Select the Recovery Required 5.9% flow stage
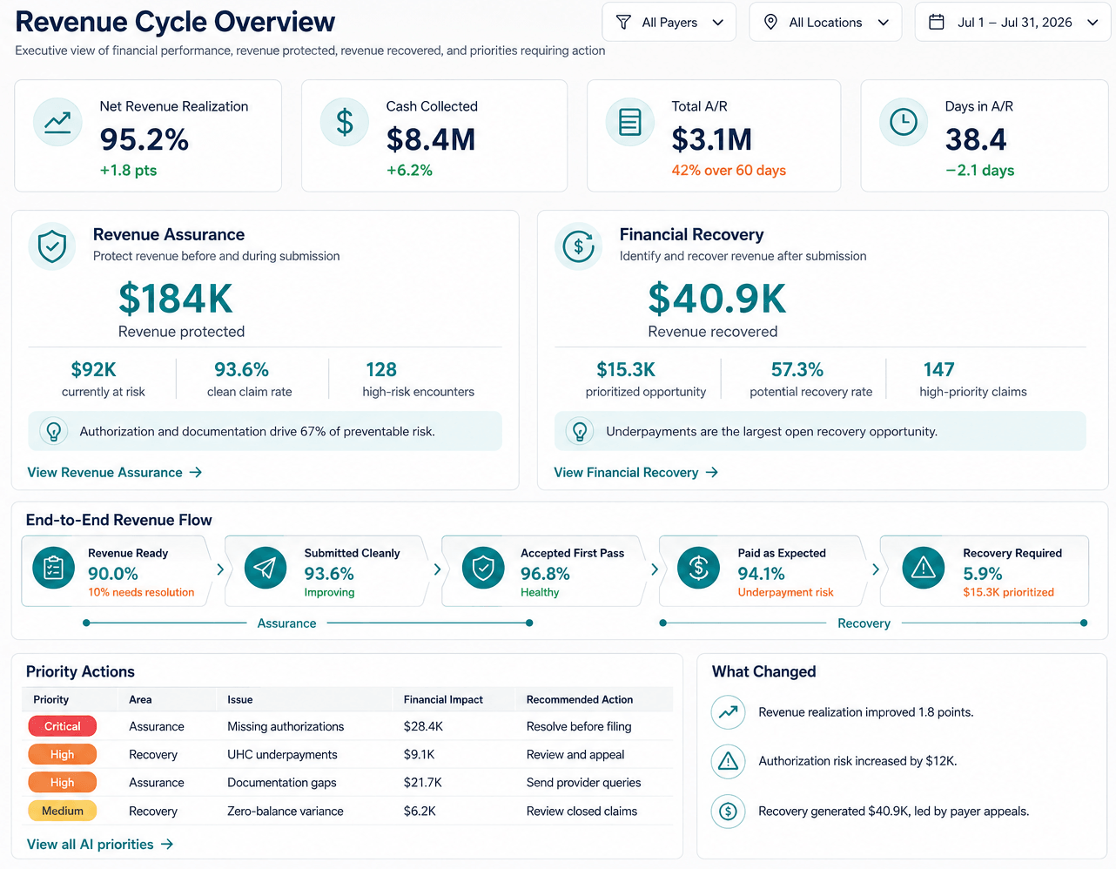The height and width of the screenshot is (869, 1116). [x=985, y=571]
